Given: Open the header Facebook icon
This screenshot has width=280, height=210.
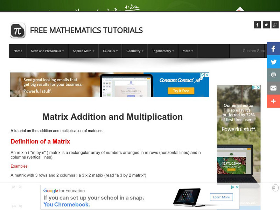Looking at the screenshot, I should pos(257,25).
